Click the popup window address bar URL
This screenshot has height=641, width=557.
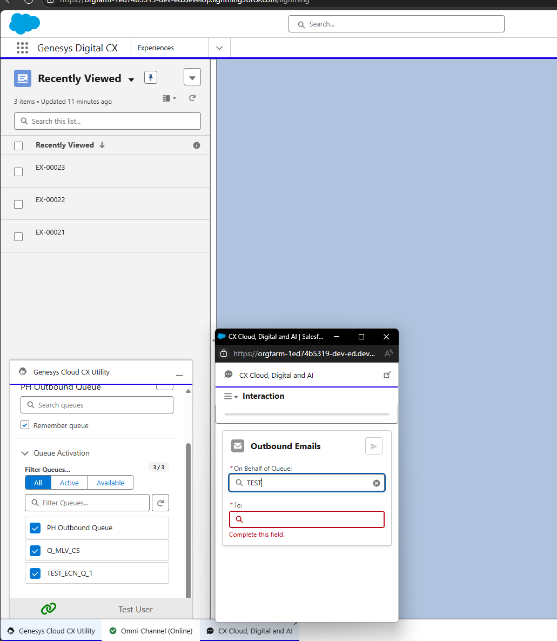point(304,353)
